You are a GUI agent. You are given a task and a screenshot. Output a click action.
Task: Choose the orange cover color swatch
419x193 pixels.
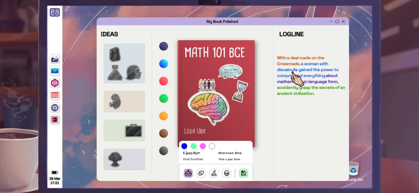point(163,116)
